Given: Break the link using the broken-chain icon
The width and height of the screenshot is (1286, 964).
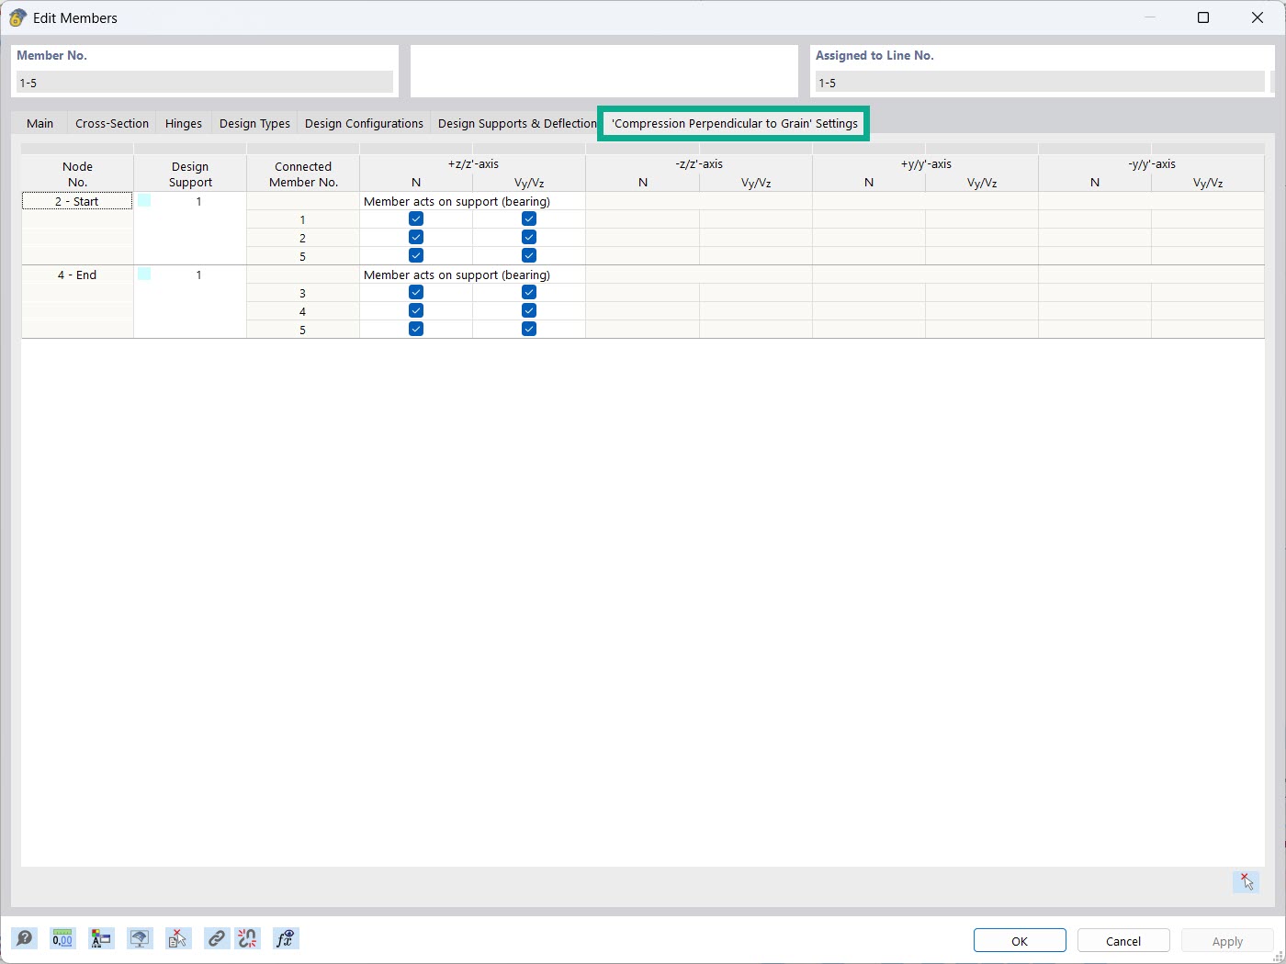Looking at the screenshot, I should 247,938.
